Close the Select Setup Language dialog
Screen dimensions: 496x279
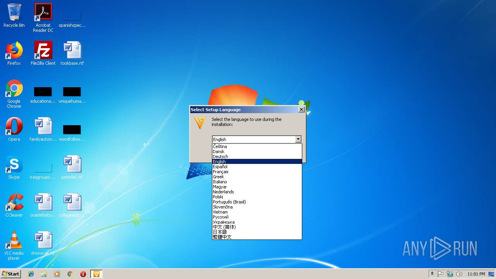point(301,110)
